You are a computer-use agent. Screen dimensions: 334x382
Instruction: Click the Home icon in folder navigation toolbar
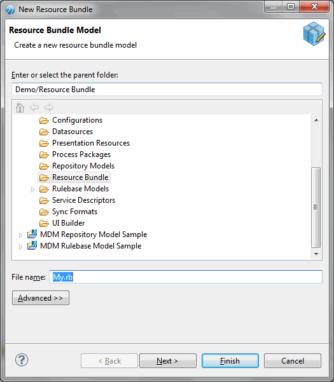(x=20, y=107)
